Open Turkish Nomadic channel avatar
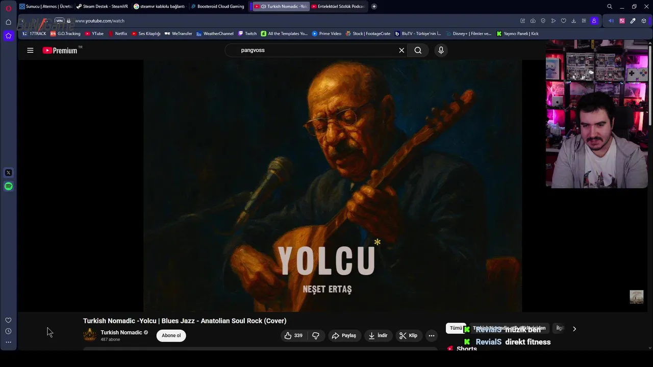The image size is (653, 367). coord(90,335)
